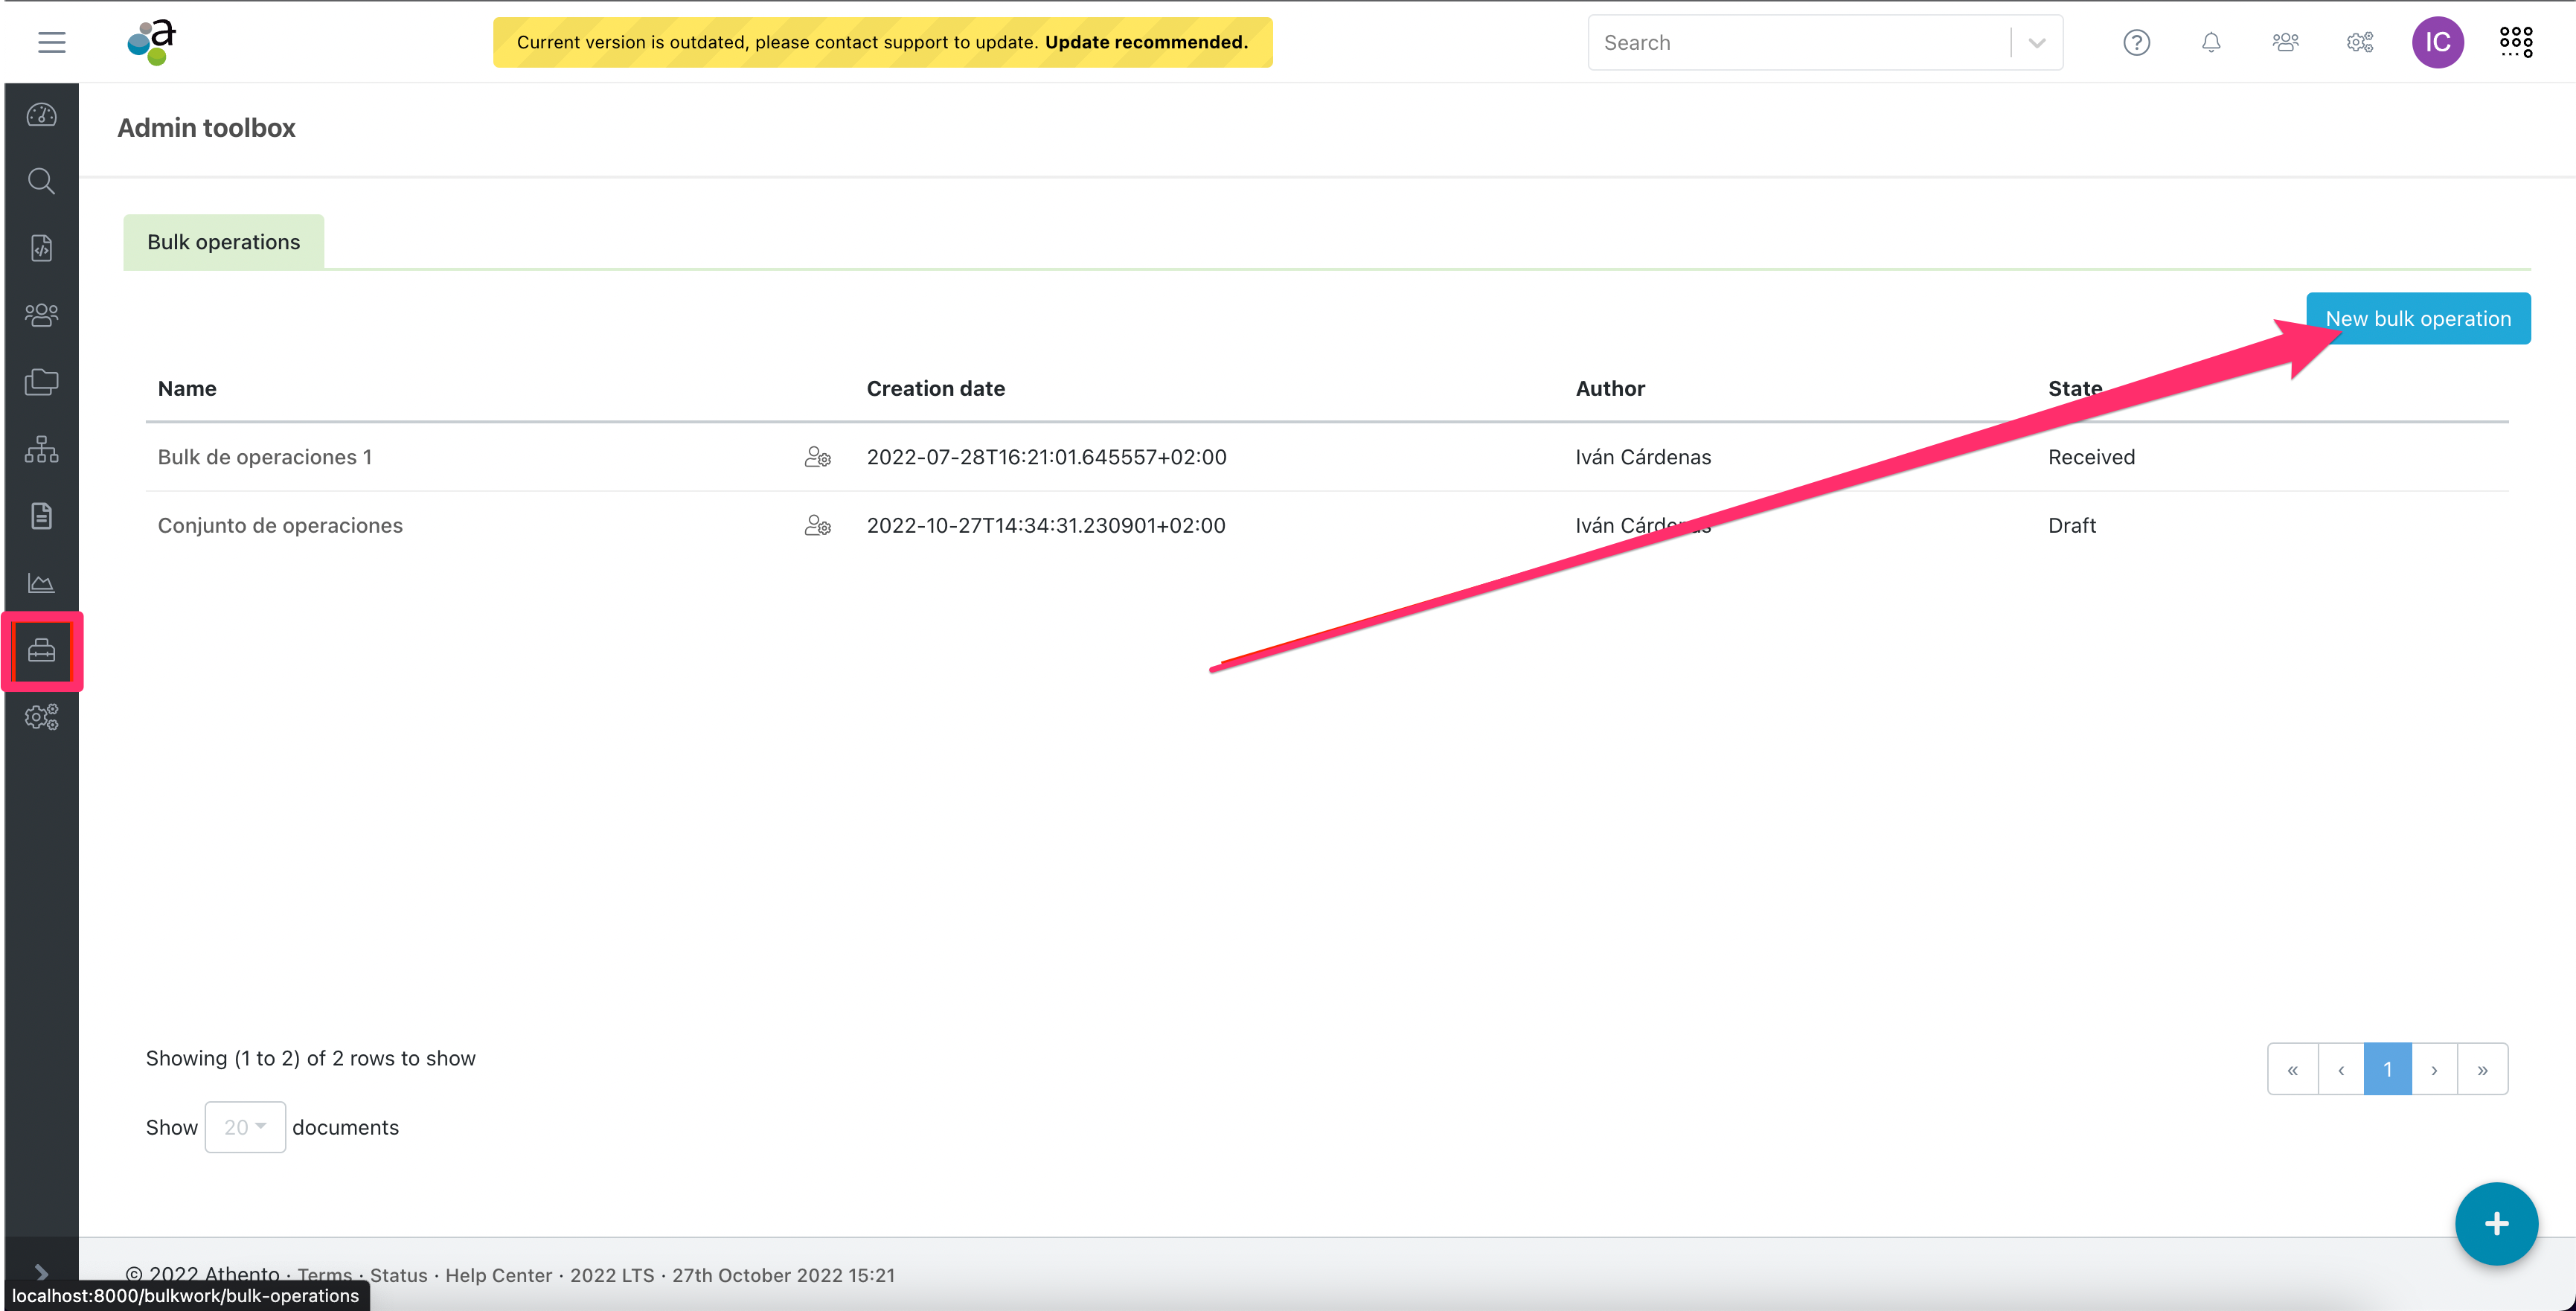Screen dimensions: 2576x1311
Task: Click user settings icon for Conjunto de operaciones
Action: 817,526
